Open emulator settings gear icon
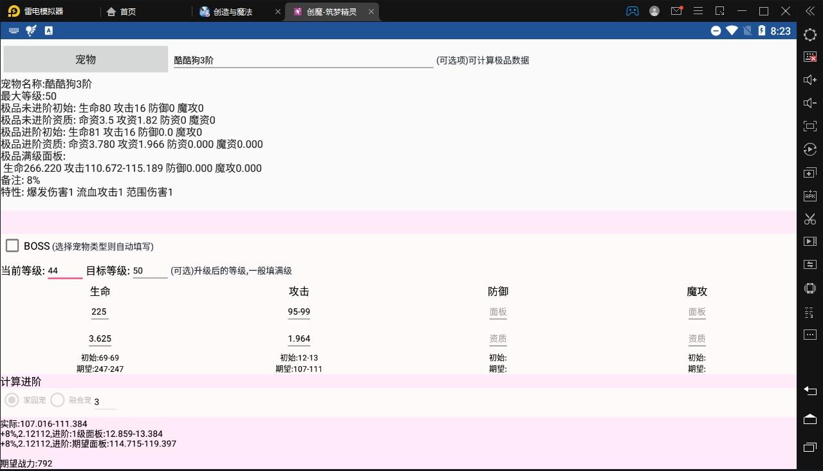Screen dimensions: 823x471 pyautogui.click(x=810, y=34)
